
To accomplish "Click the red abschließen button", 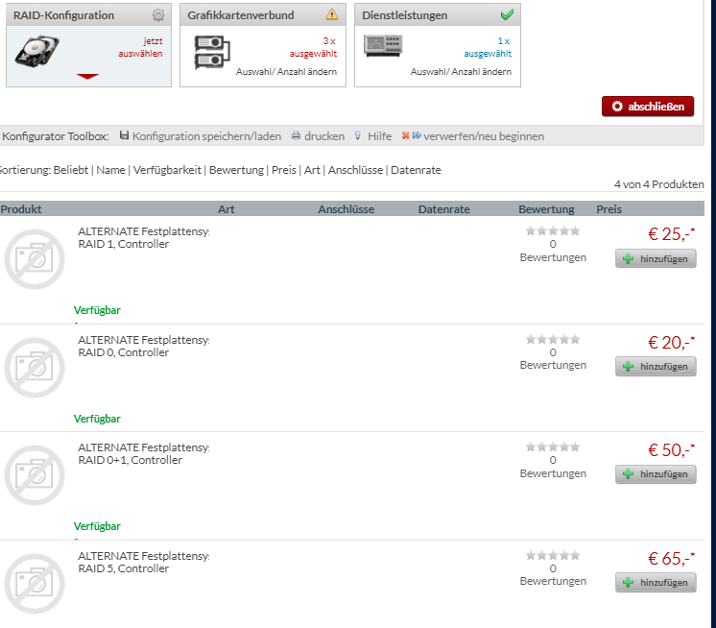I will [x=648, y=107].
